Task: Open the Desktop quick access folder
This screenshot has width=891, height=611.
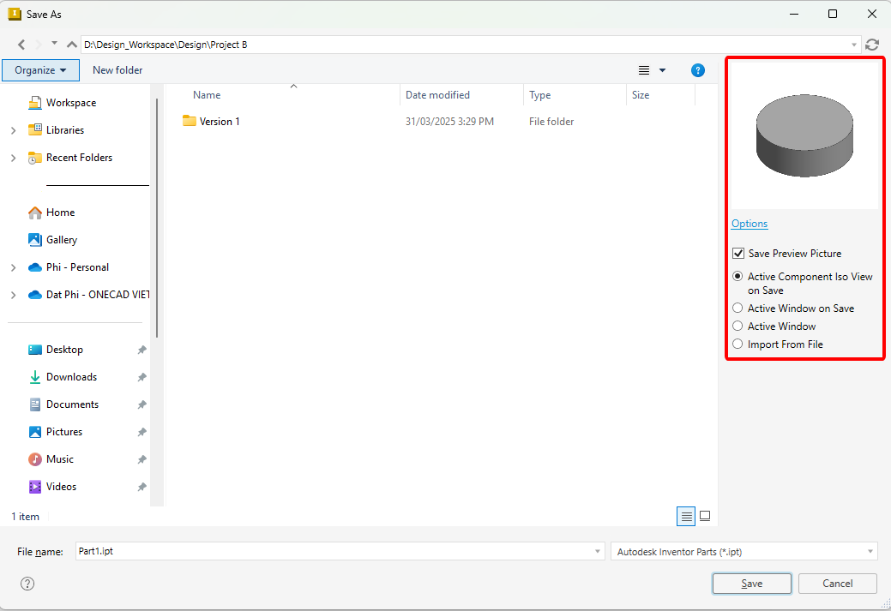Action: pyautogui.click(x=64, y=350)
